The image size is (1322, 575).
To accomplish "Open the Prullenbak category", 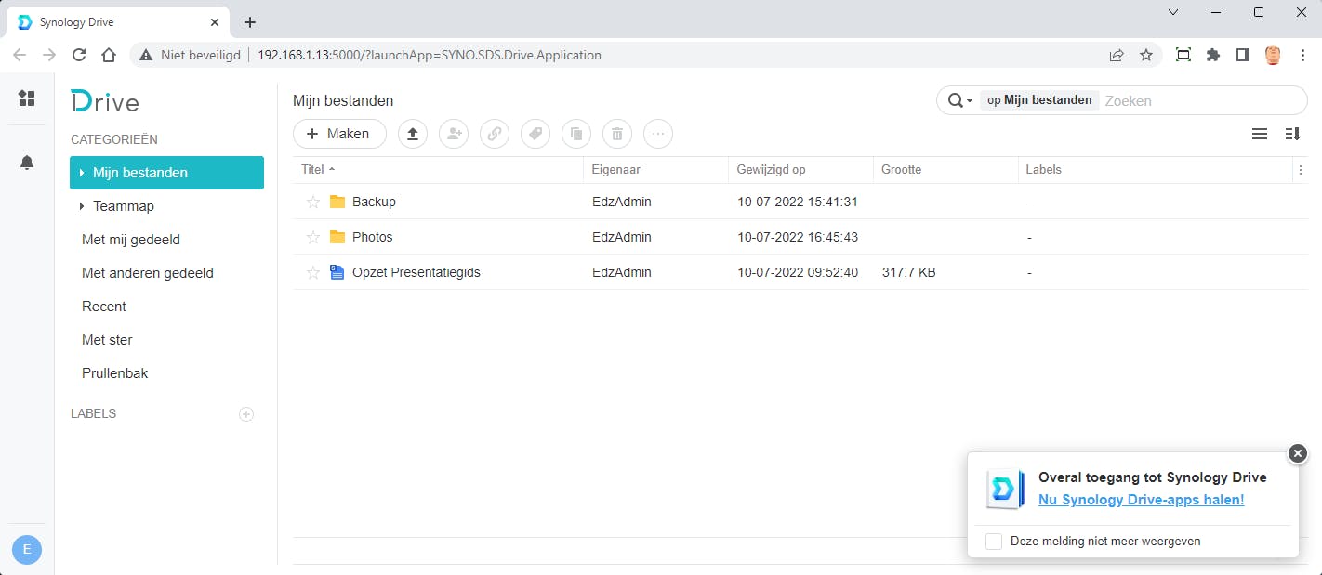I will pyautogui.click(x=115, y=373).
